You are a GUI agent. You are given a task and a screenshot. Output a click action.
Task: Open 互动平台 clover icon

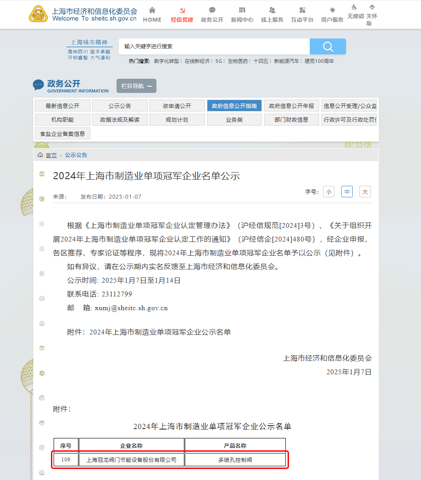302,10
